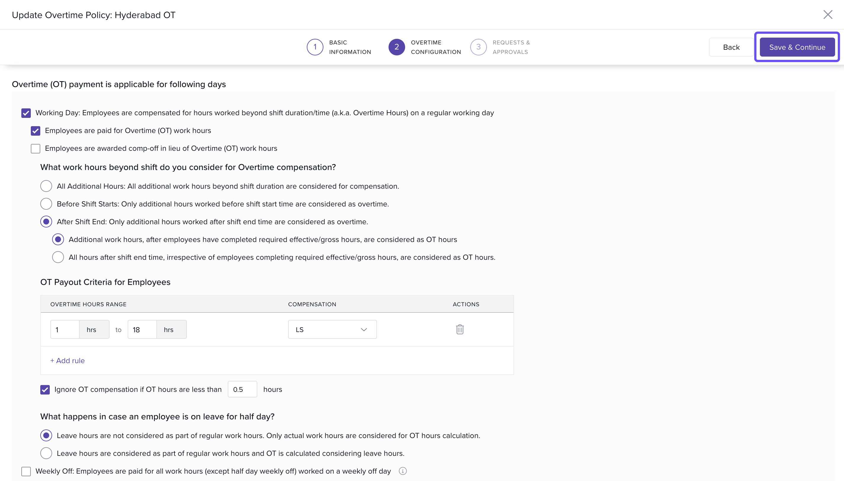
Task: Close the Update Overtime Policy dialog
Action: coord(827,15)
